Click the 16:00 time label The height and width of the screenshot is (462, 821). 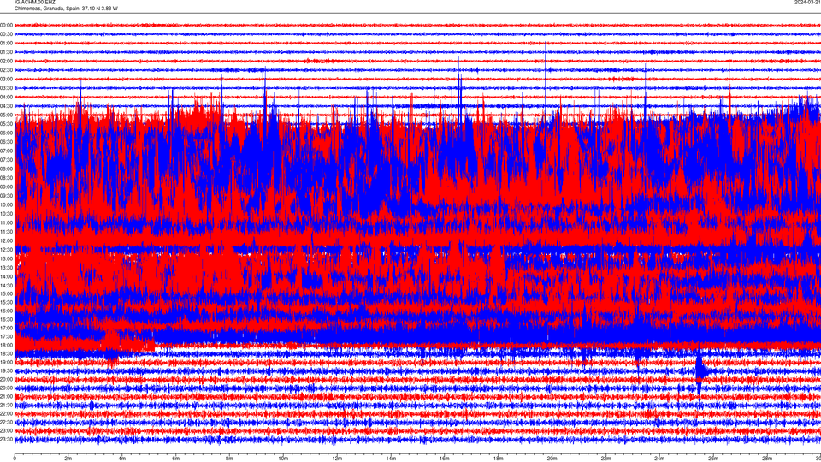pyautogui.click(x=7, y=311)
